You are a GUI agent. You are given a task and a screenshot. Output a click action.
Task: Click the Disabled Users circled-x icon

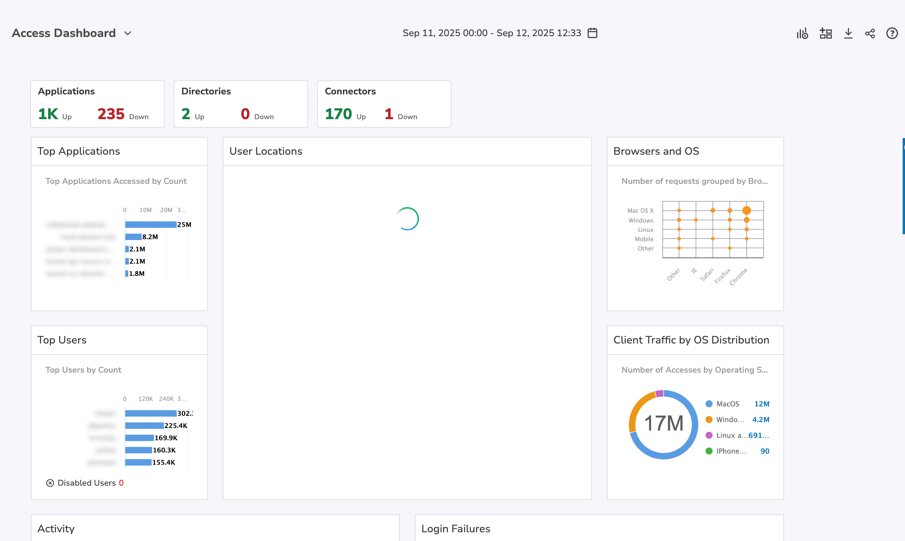pos(50,483)
